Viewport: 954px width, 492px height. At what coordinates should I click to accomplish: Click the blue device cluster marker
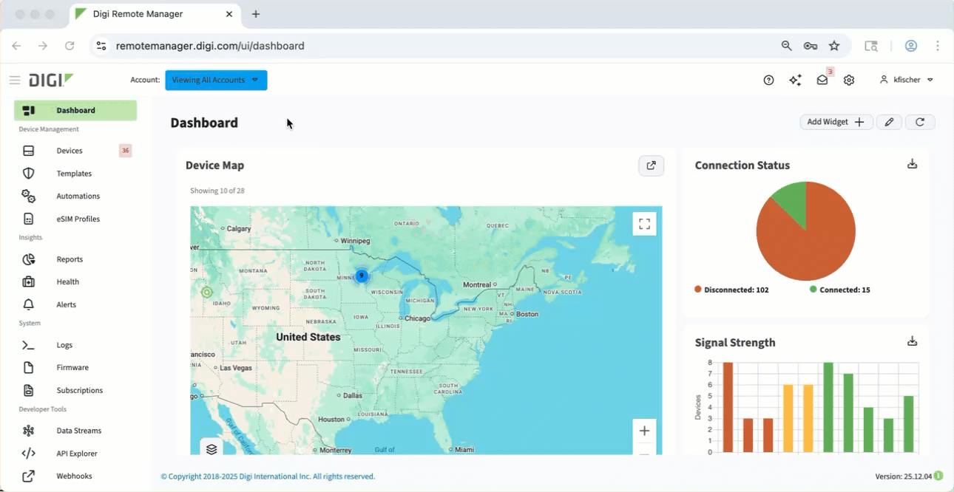tap(362, 276)
